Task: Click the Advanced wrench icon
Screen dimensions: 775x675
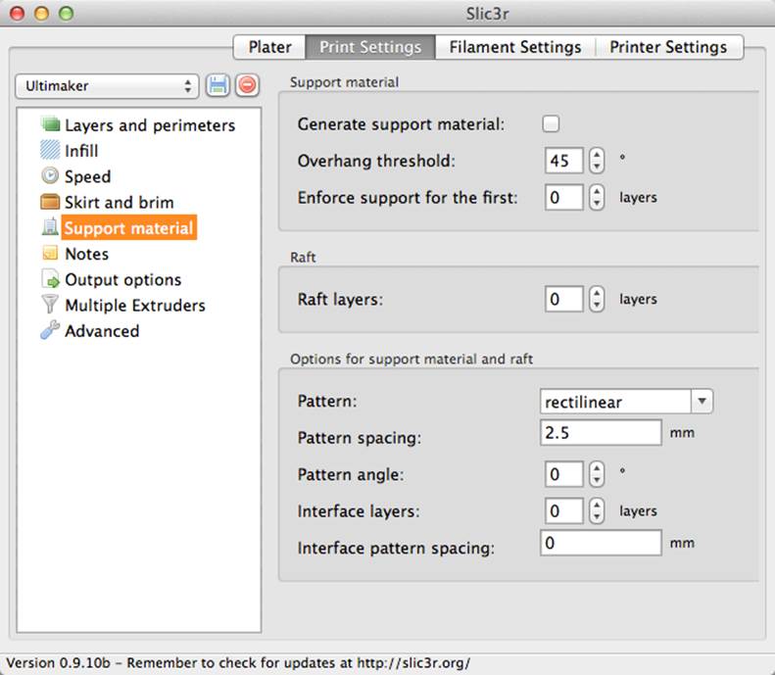Action: point(50,330)
